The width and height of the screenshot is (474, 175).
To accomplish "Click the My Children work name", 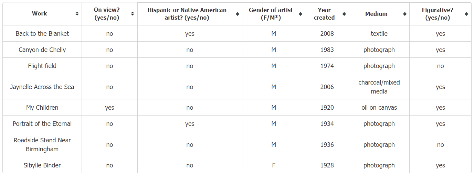I will click(42, 108).
